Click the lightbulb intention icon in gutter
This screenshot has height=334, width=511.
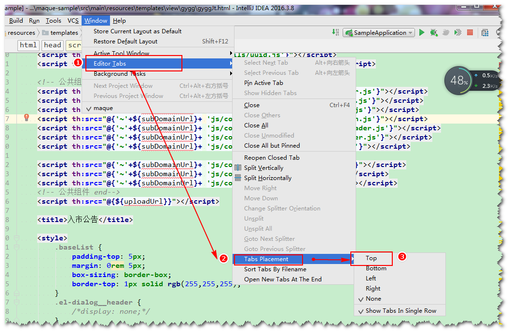pyautogui.click(x=27, y=118)
